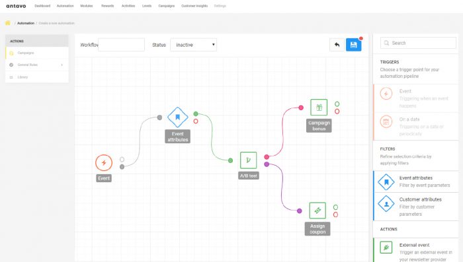The height and width of the screenshot is (262, 463).
Task: Click the campaign bonus red output port
Action: click(x=337, y=112)
